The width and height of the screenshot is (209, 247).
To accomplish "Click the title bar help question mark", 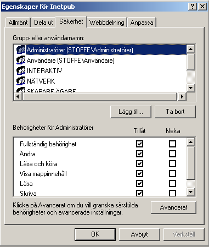I will click(x=193, y=7).
